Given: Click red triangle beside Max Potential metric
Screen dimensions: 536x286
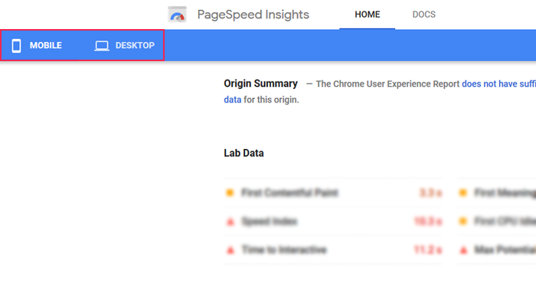Looking at the screenshot, I should 463,251.
